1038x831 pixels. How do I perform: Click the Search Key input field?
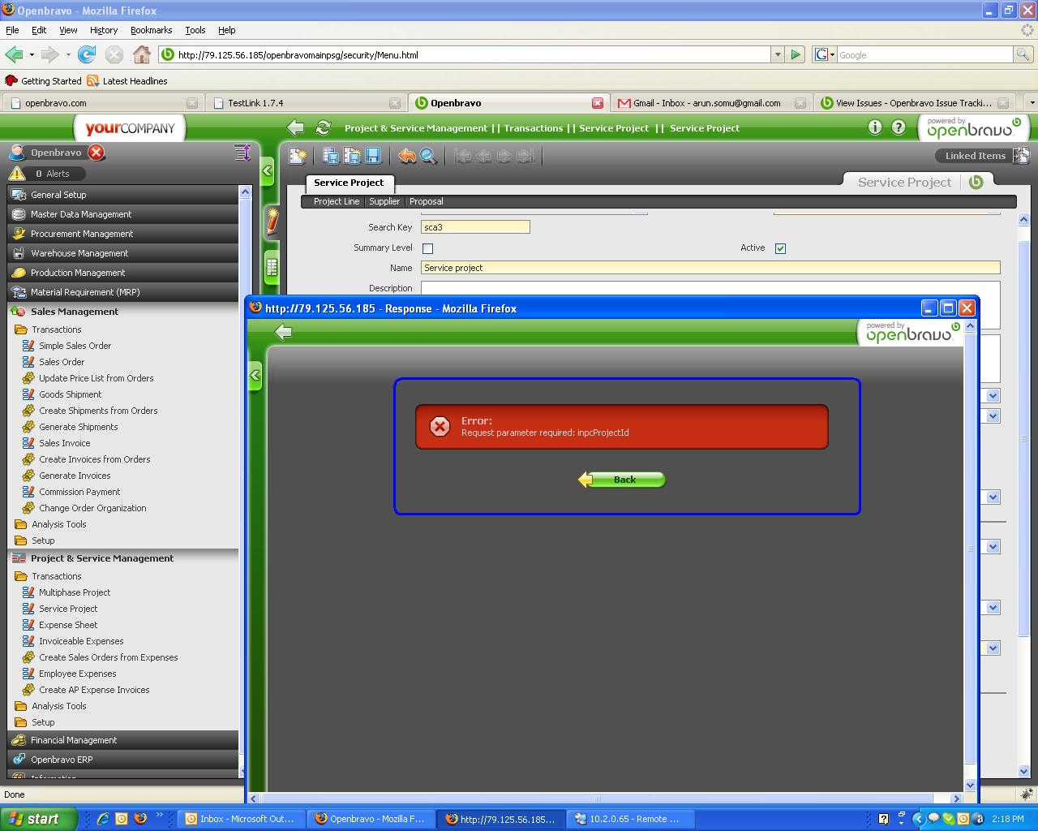click(475, 227)
